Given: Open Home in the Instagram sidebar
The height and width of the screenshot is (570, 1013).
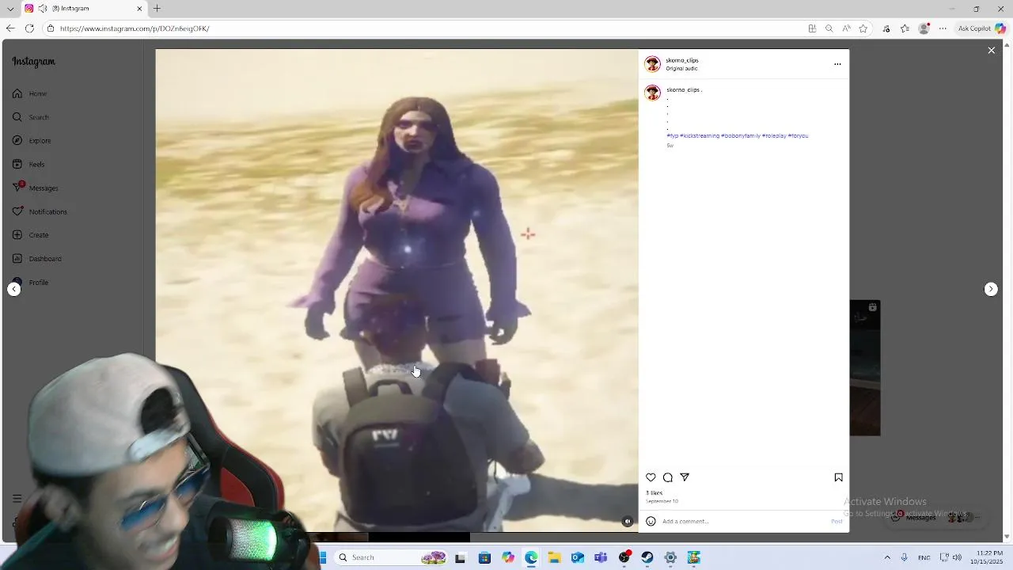Looking at the screenshot, I should coord(30,93).
